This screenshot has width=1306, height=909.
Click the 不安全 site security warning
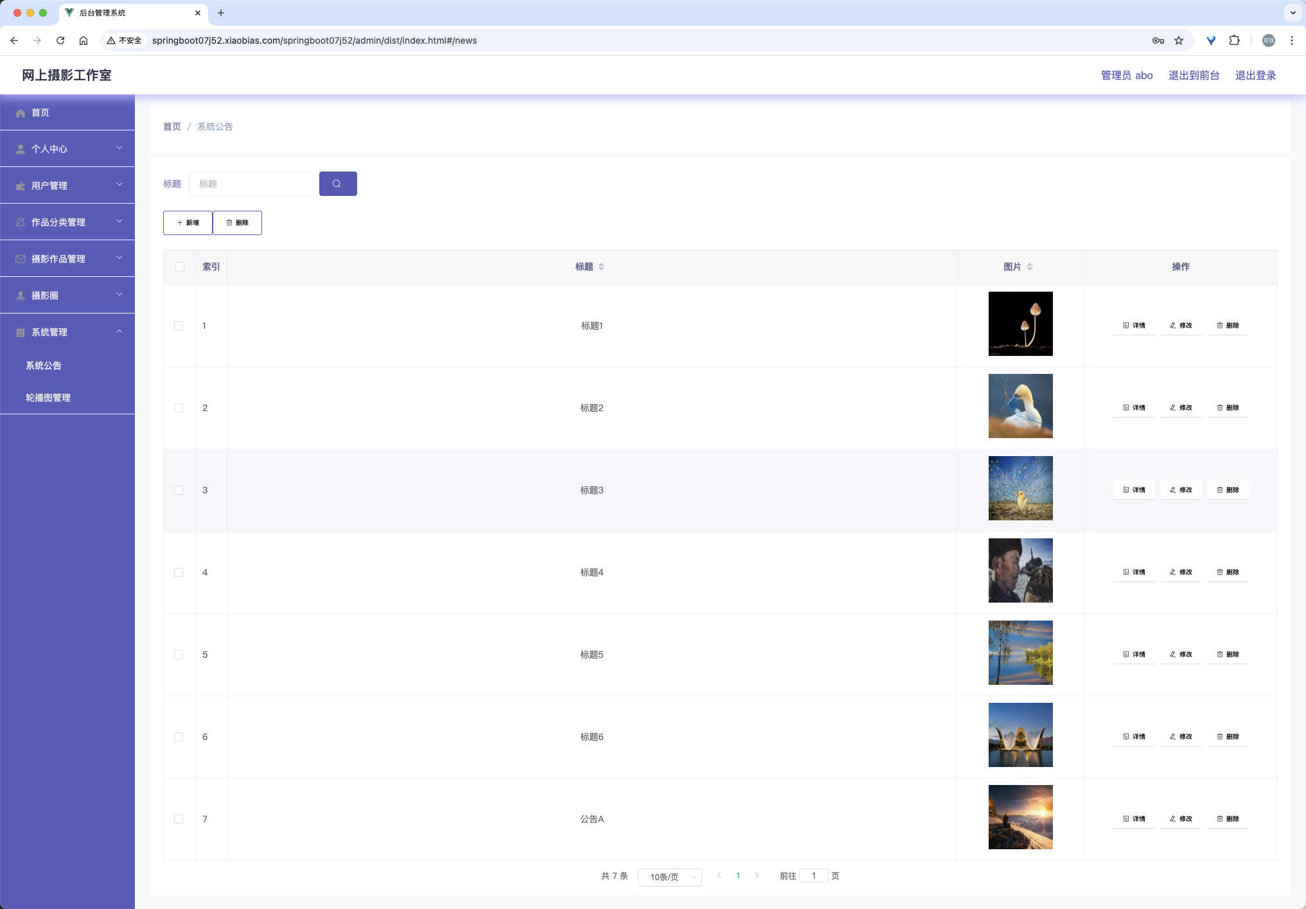tap(125, 40)
